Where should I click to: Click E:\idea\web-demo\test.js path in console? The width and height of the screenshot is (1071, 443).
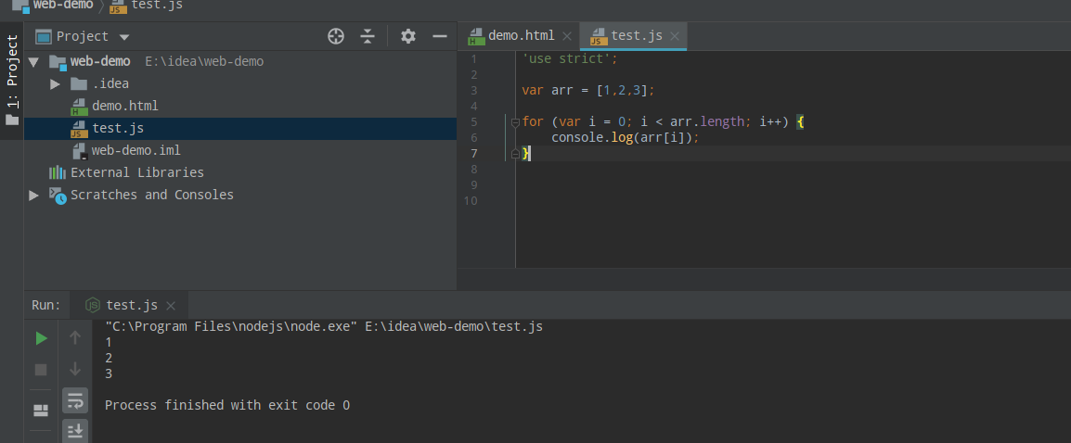point(454,327)
